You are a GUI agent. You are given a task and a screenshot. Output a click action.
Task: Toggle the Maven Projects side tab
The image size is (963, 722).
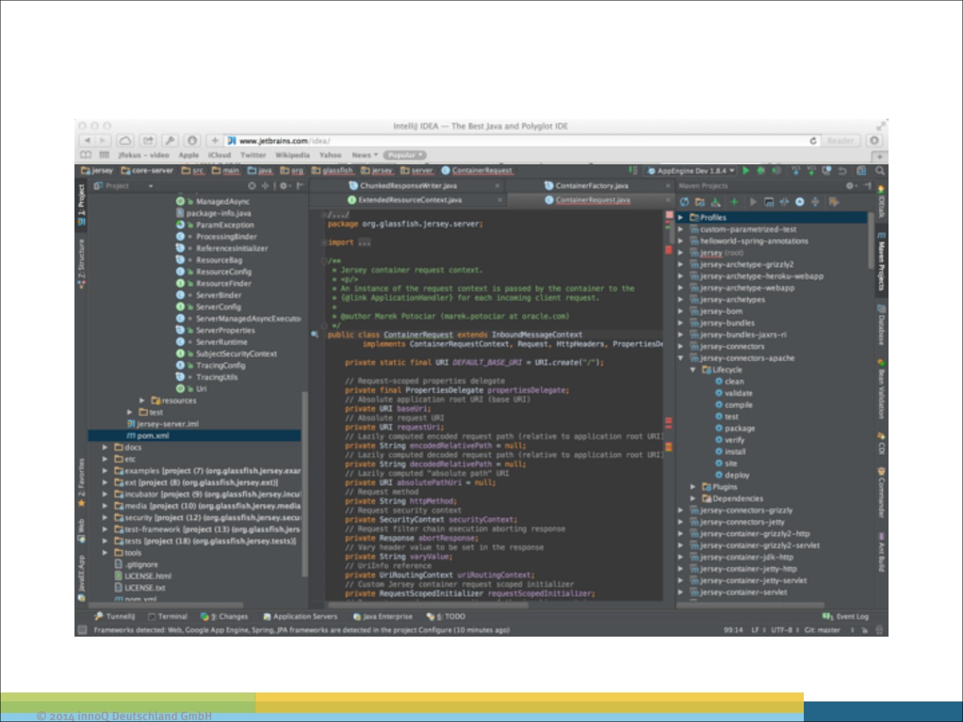(x=882, y=261)
